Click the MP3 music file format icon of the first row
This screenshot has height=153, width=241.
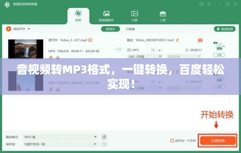click(x=219, y=47)
